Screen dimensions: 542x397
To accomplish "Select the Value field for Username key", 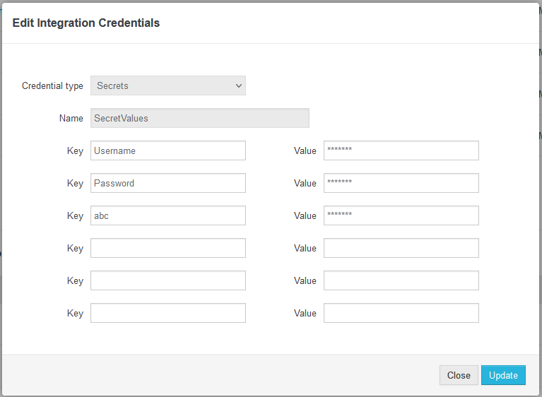I will click(x=401, y=150).
